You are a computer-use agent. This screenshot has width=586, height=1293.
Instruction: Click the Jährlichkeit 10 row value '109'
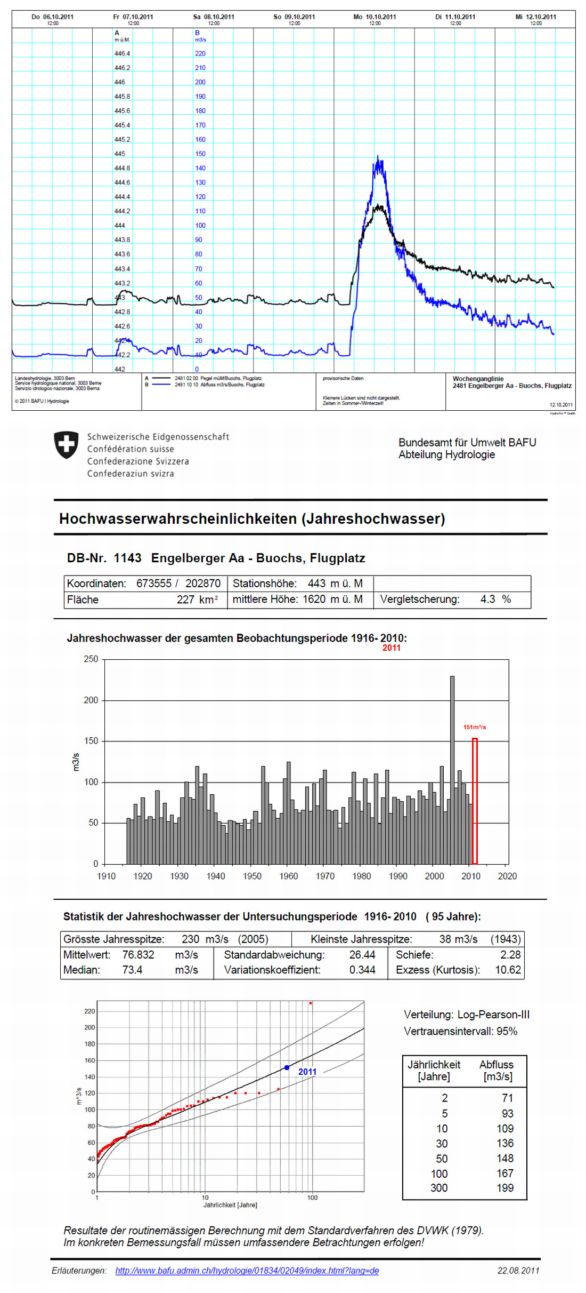505,1128
